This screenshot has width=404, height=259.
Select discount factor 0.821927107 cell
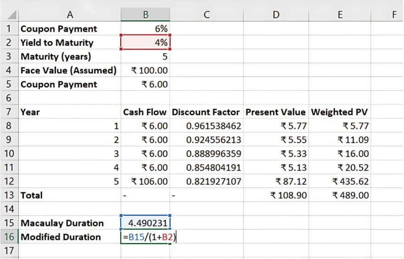pos(207,182)
